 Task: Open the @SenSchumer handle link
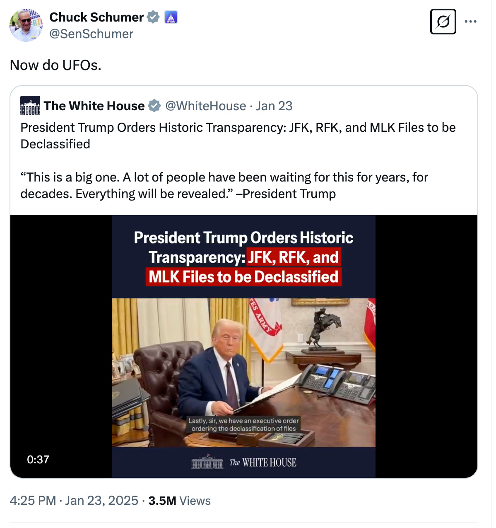[x=91, y=34]
